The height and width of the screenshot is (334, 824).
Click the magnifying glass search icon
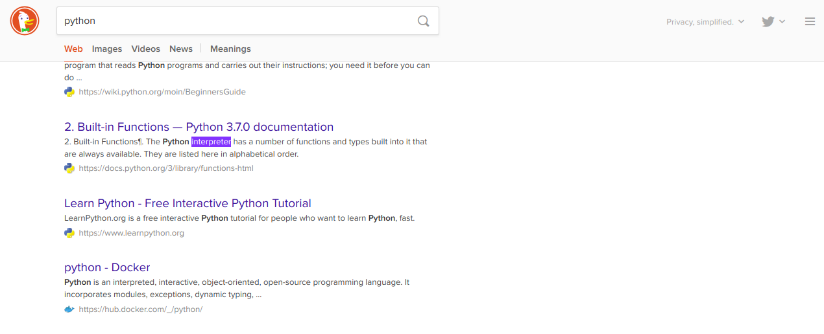coord(424,21)
